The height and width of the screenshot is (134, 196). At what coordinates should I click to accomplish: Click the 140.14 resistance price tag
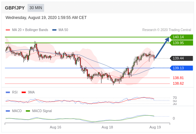(x=181, y=37)
